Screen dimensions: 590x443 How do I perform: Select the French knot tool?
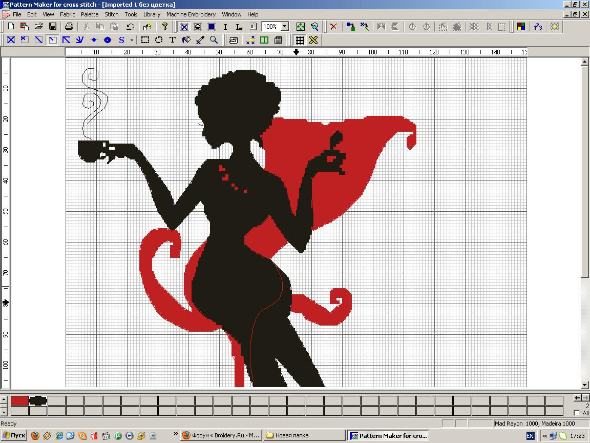94,40
